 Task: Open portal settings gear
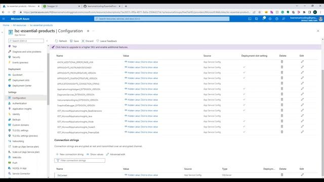point(270,19)
